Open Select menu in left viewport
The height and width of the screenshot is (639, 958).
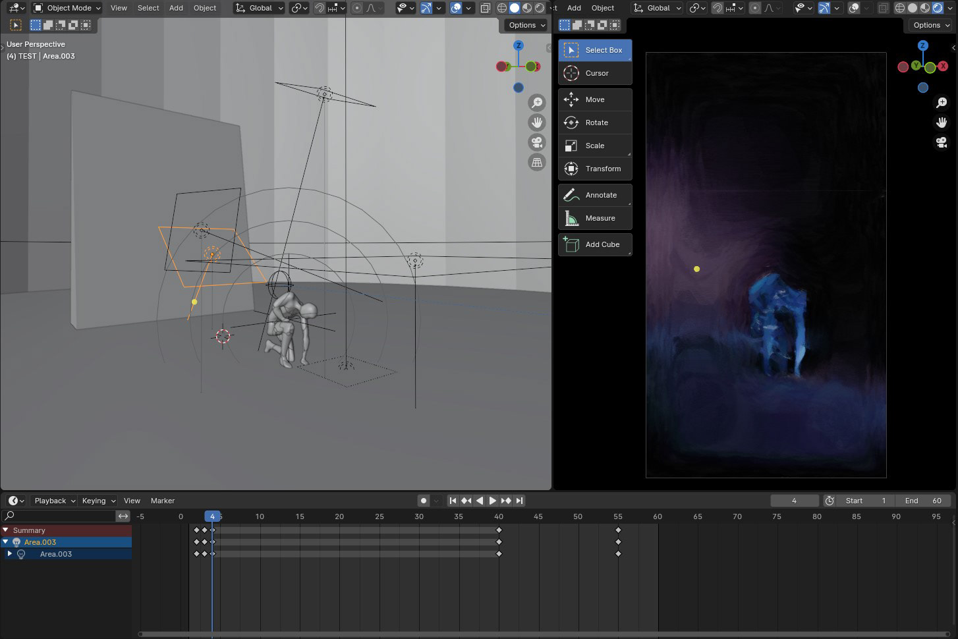point(148,8)
